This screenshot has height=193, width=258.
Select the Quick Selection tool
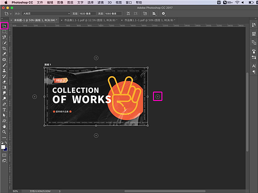pos(4,43)
